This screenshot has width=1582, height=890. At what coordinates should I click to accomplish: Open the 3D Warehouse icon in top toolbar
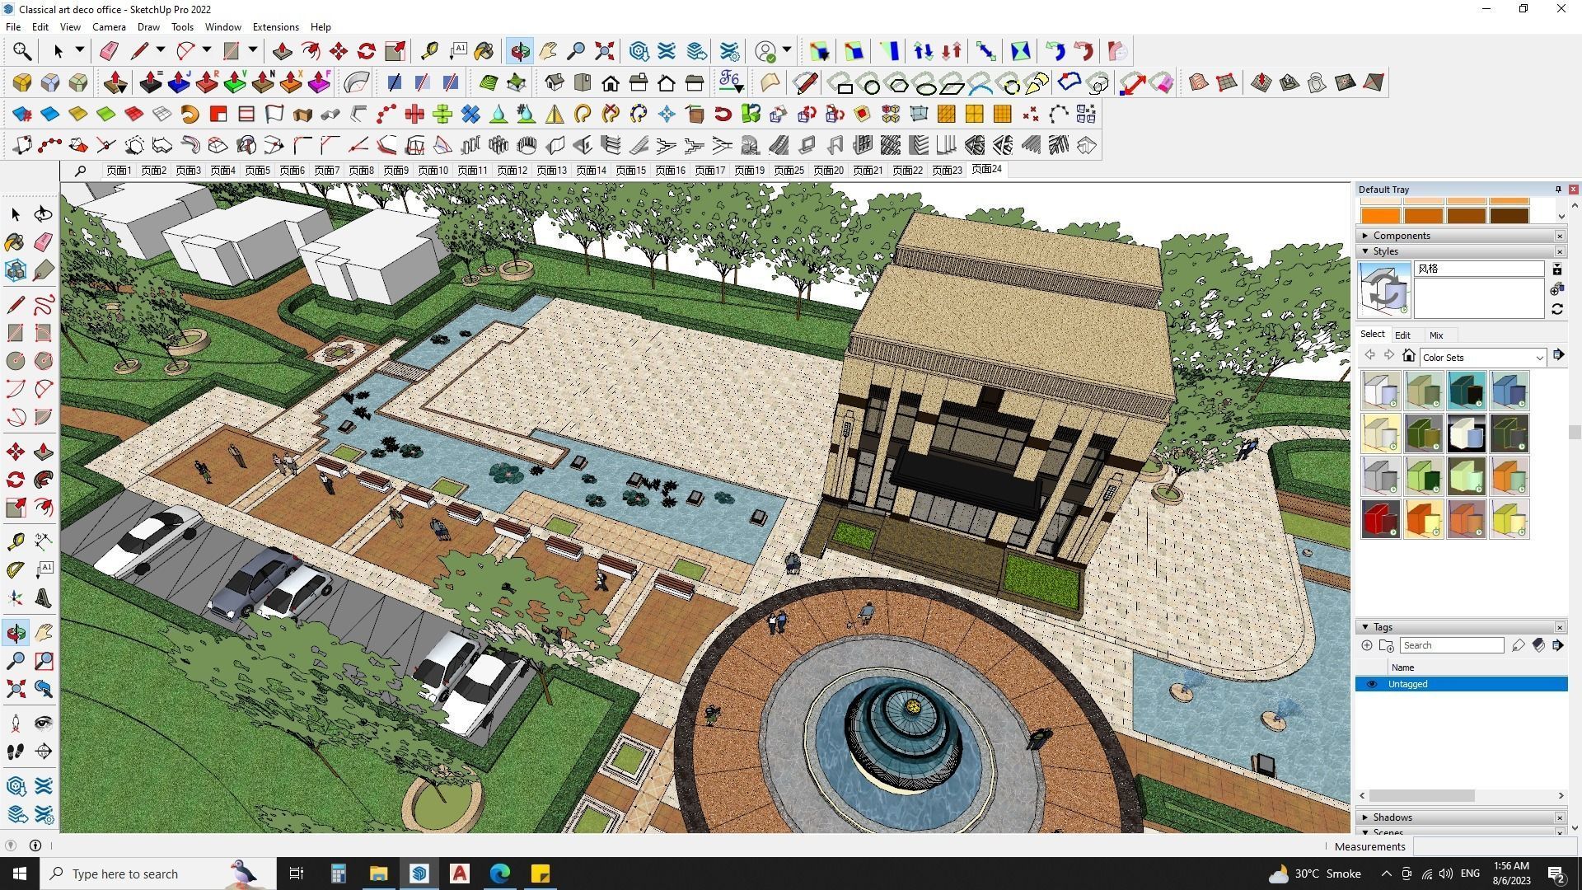(639, 51)
